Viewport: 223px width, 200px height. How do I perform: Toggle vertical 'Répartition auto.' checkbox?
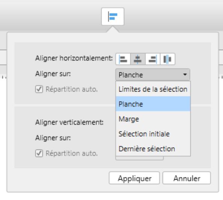pos(39,154)
